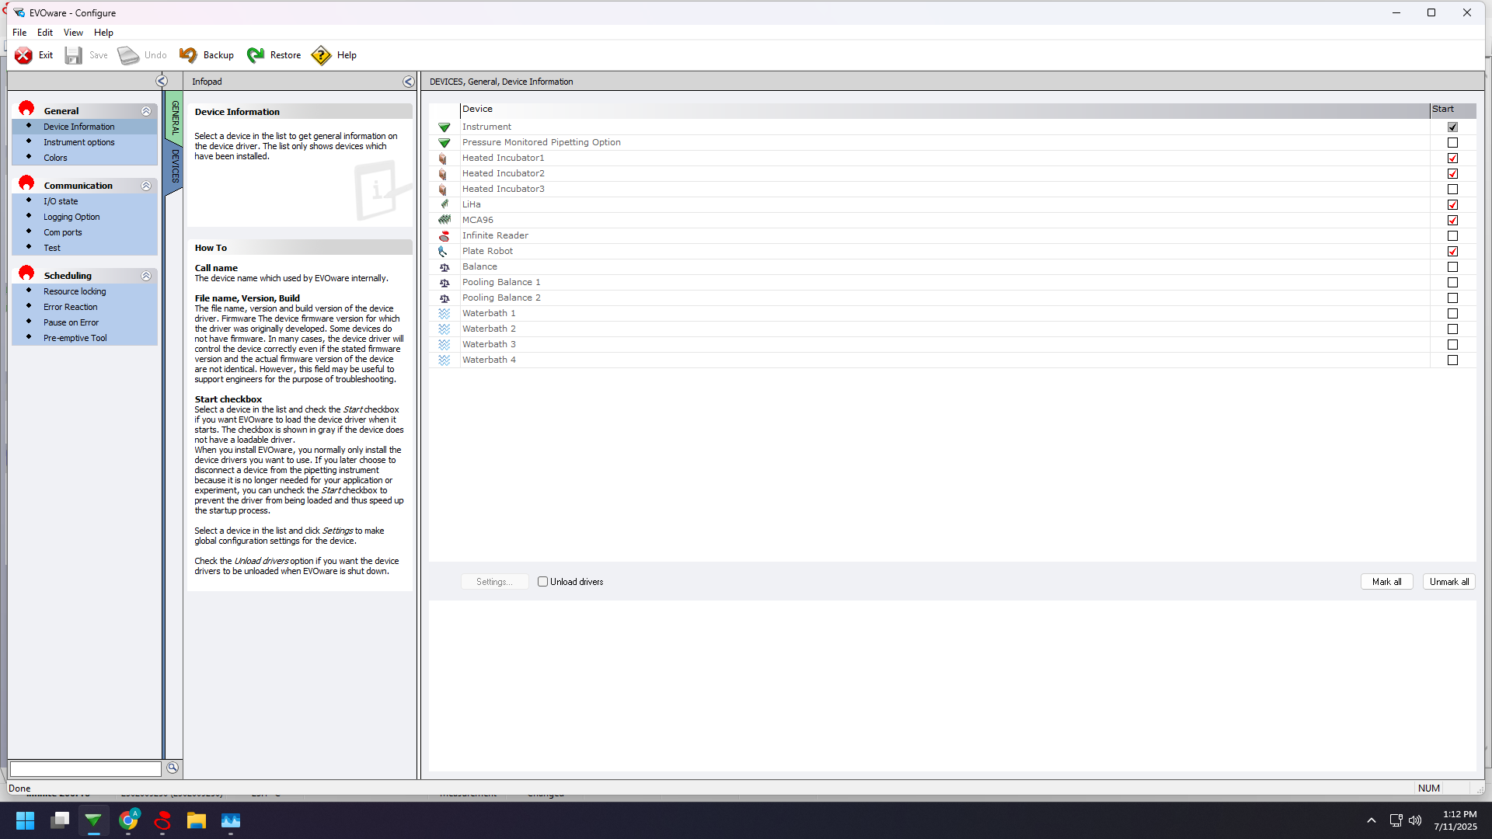
Task: Open Chrome from the taskbar
Action: pyautogui.click(x=128, y=820)
